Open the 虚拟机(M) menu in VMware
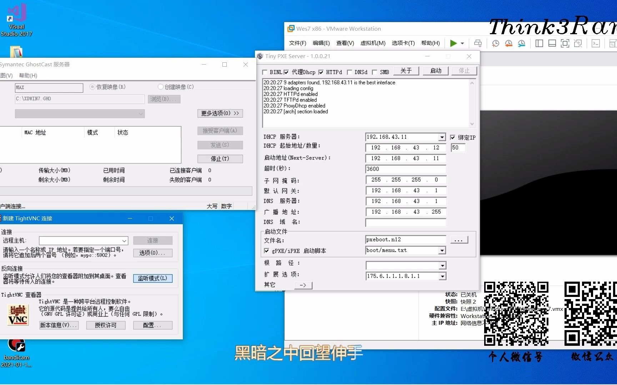Viewport: 617px width, 385px height. 373,43
